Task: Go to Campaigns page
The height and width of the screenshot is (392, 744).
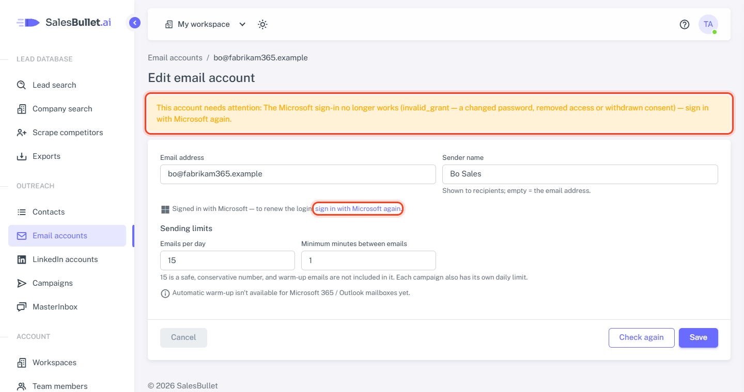Action: point(67,283)
